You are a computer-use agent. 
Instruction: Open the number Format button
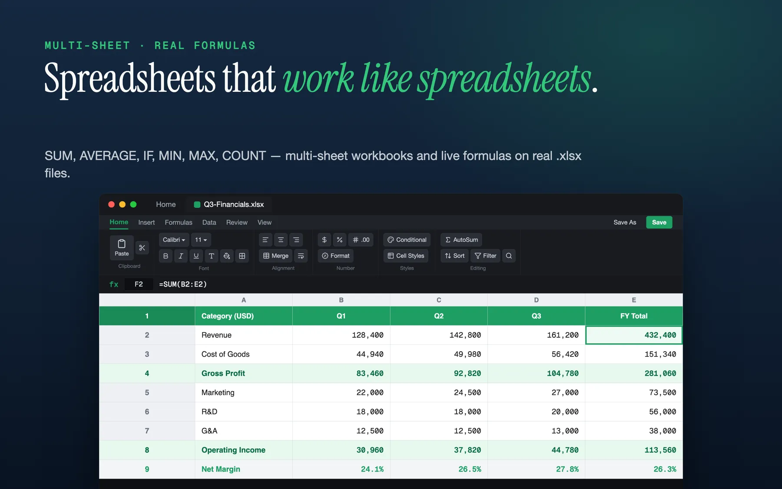click(335, 256)
